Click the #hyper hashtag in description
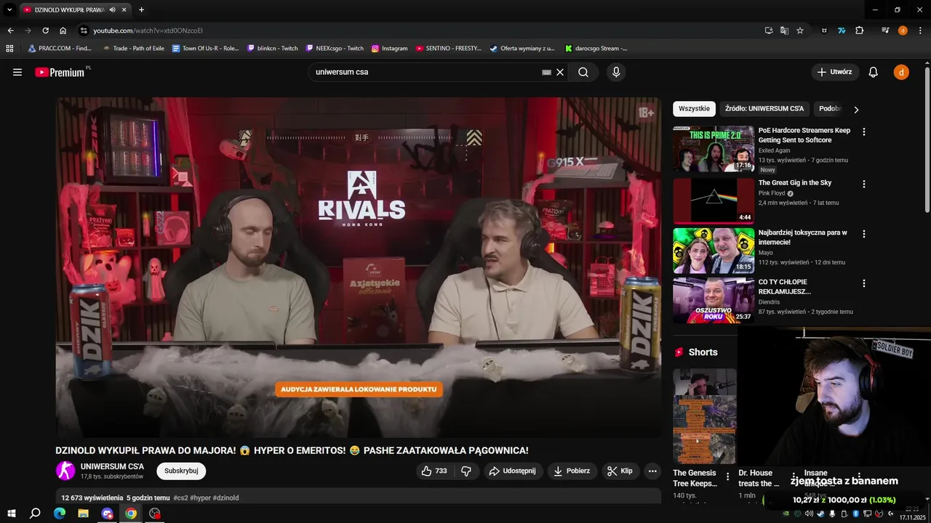Image resolution: width=931 pixels, height=523 pixels. click(x=200, y=498)
